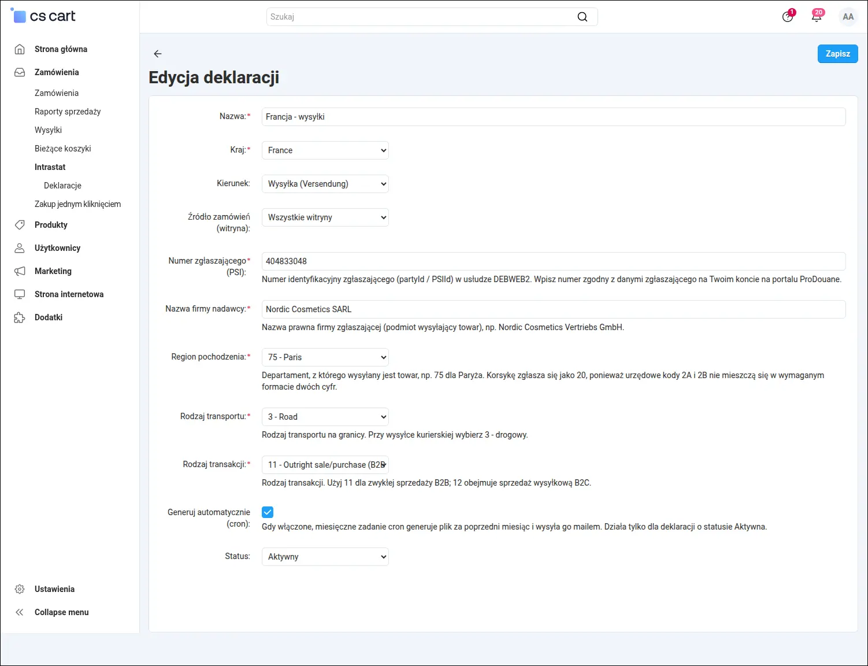Image resolution: width=868 pixels, height=666 pixels.
Task: Click the Generuj automatycznie (cron) label
Action: 209,518
